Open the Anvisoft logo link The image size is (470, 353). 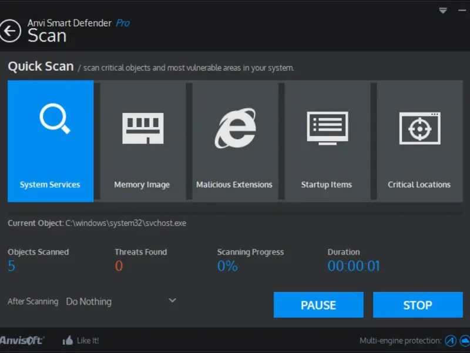coord(22,340)
